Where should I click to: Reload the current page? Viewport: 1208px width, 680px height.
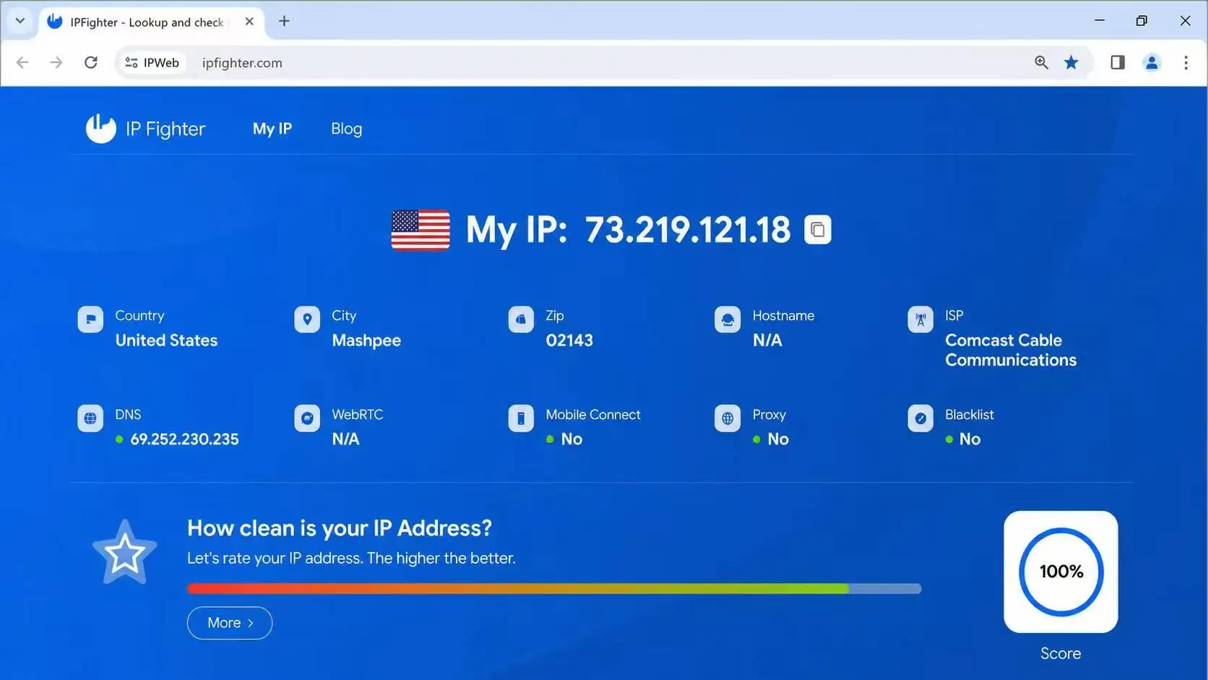pos(91,63)
